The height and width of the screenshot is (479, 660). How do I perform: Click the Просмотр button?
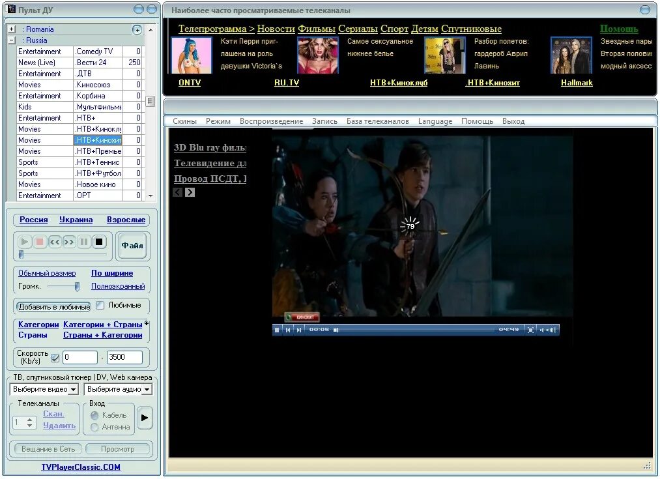pyautogui.click(x=117, y=449)
